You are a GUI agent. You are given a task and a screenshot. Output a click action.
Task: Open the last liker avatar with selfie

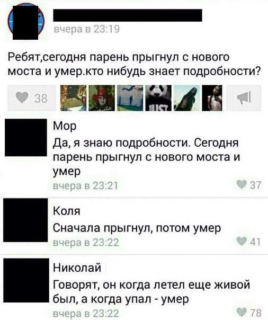(212, 98)
